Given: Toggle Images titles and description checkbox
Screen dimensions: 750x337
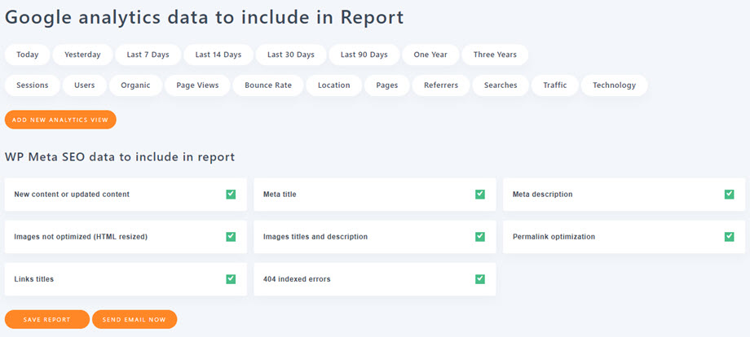Looking at the screenshot, I should coord(480,237).
